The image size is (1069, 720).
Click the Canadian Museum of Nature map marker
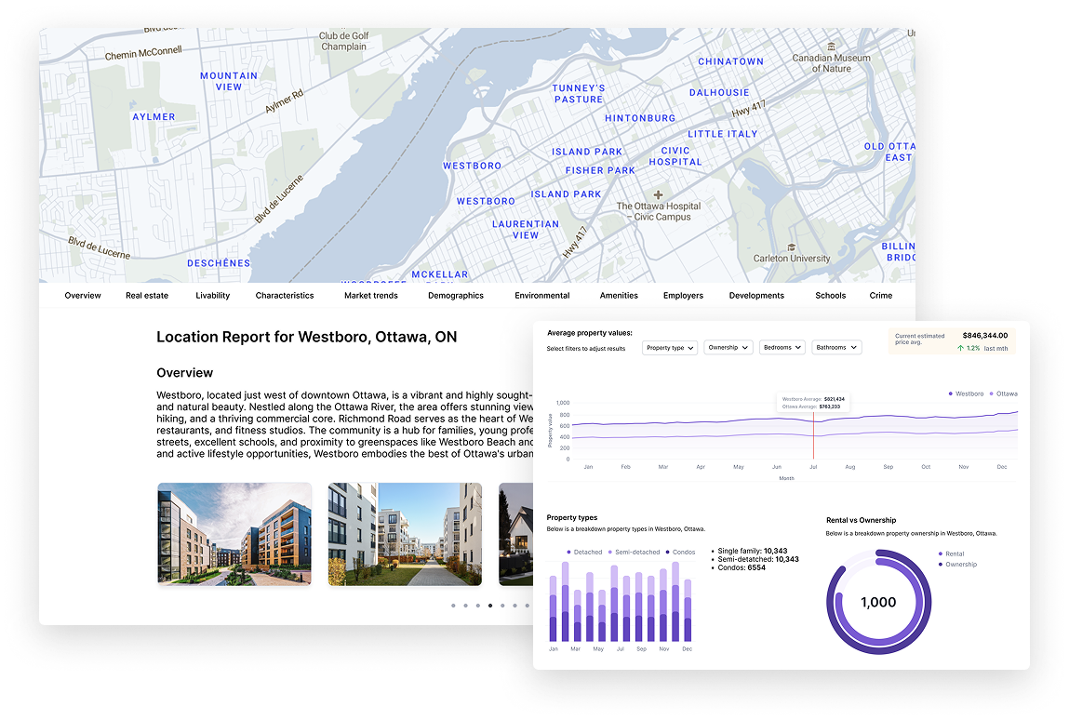[x=832, y=47]
